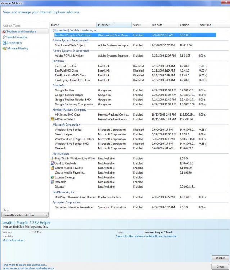Sort by the Load time column header
Viewport: 230px width, 270px height.
(x=206, y=25)
